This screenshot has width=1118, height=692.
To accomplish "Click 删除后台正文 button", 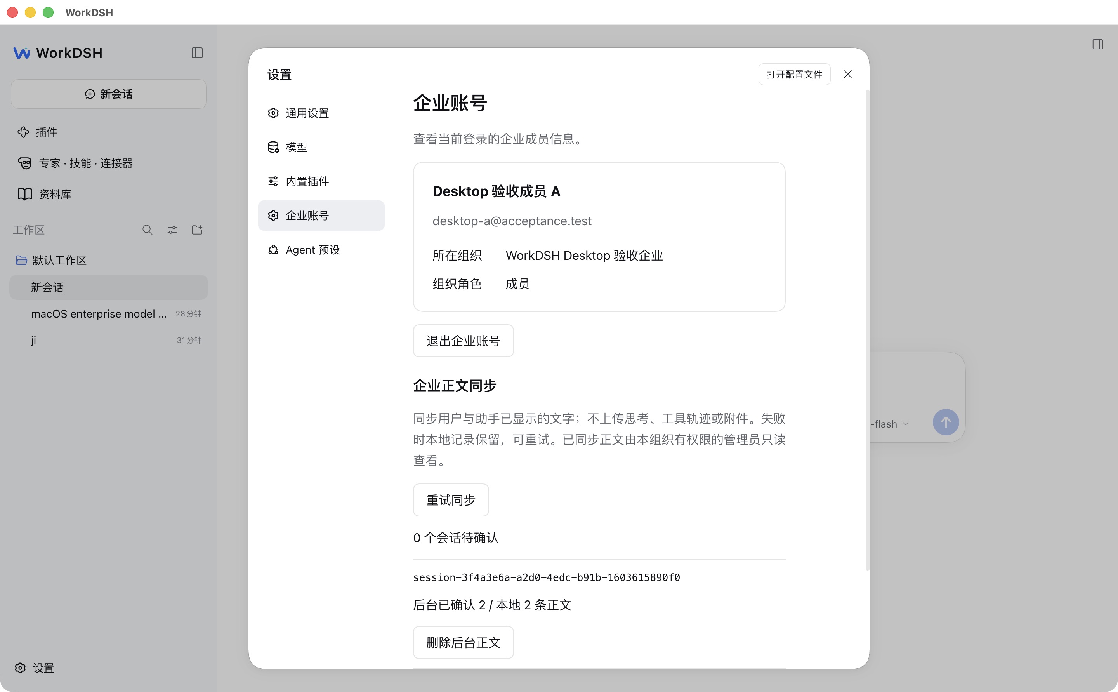I will tap(463, 643).
